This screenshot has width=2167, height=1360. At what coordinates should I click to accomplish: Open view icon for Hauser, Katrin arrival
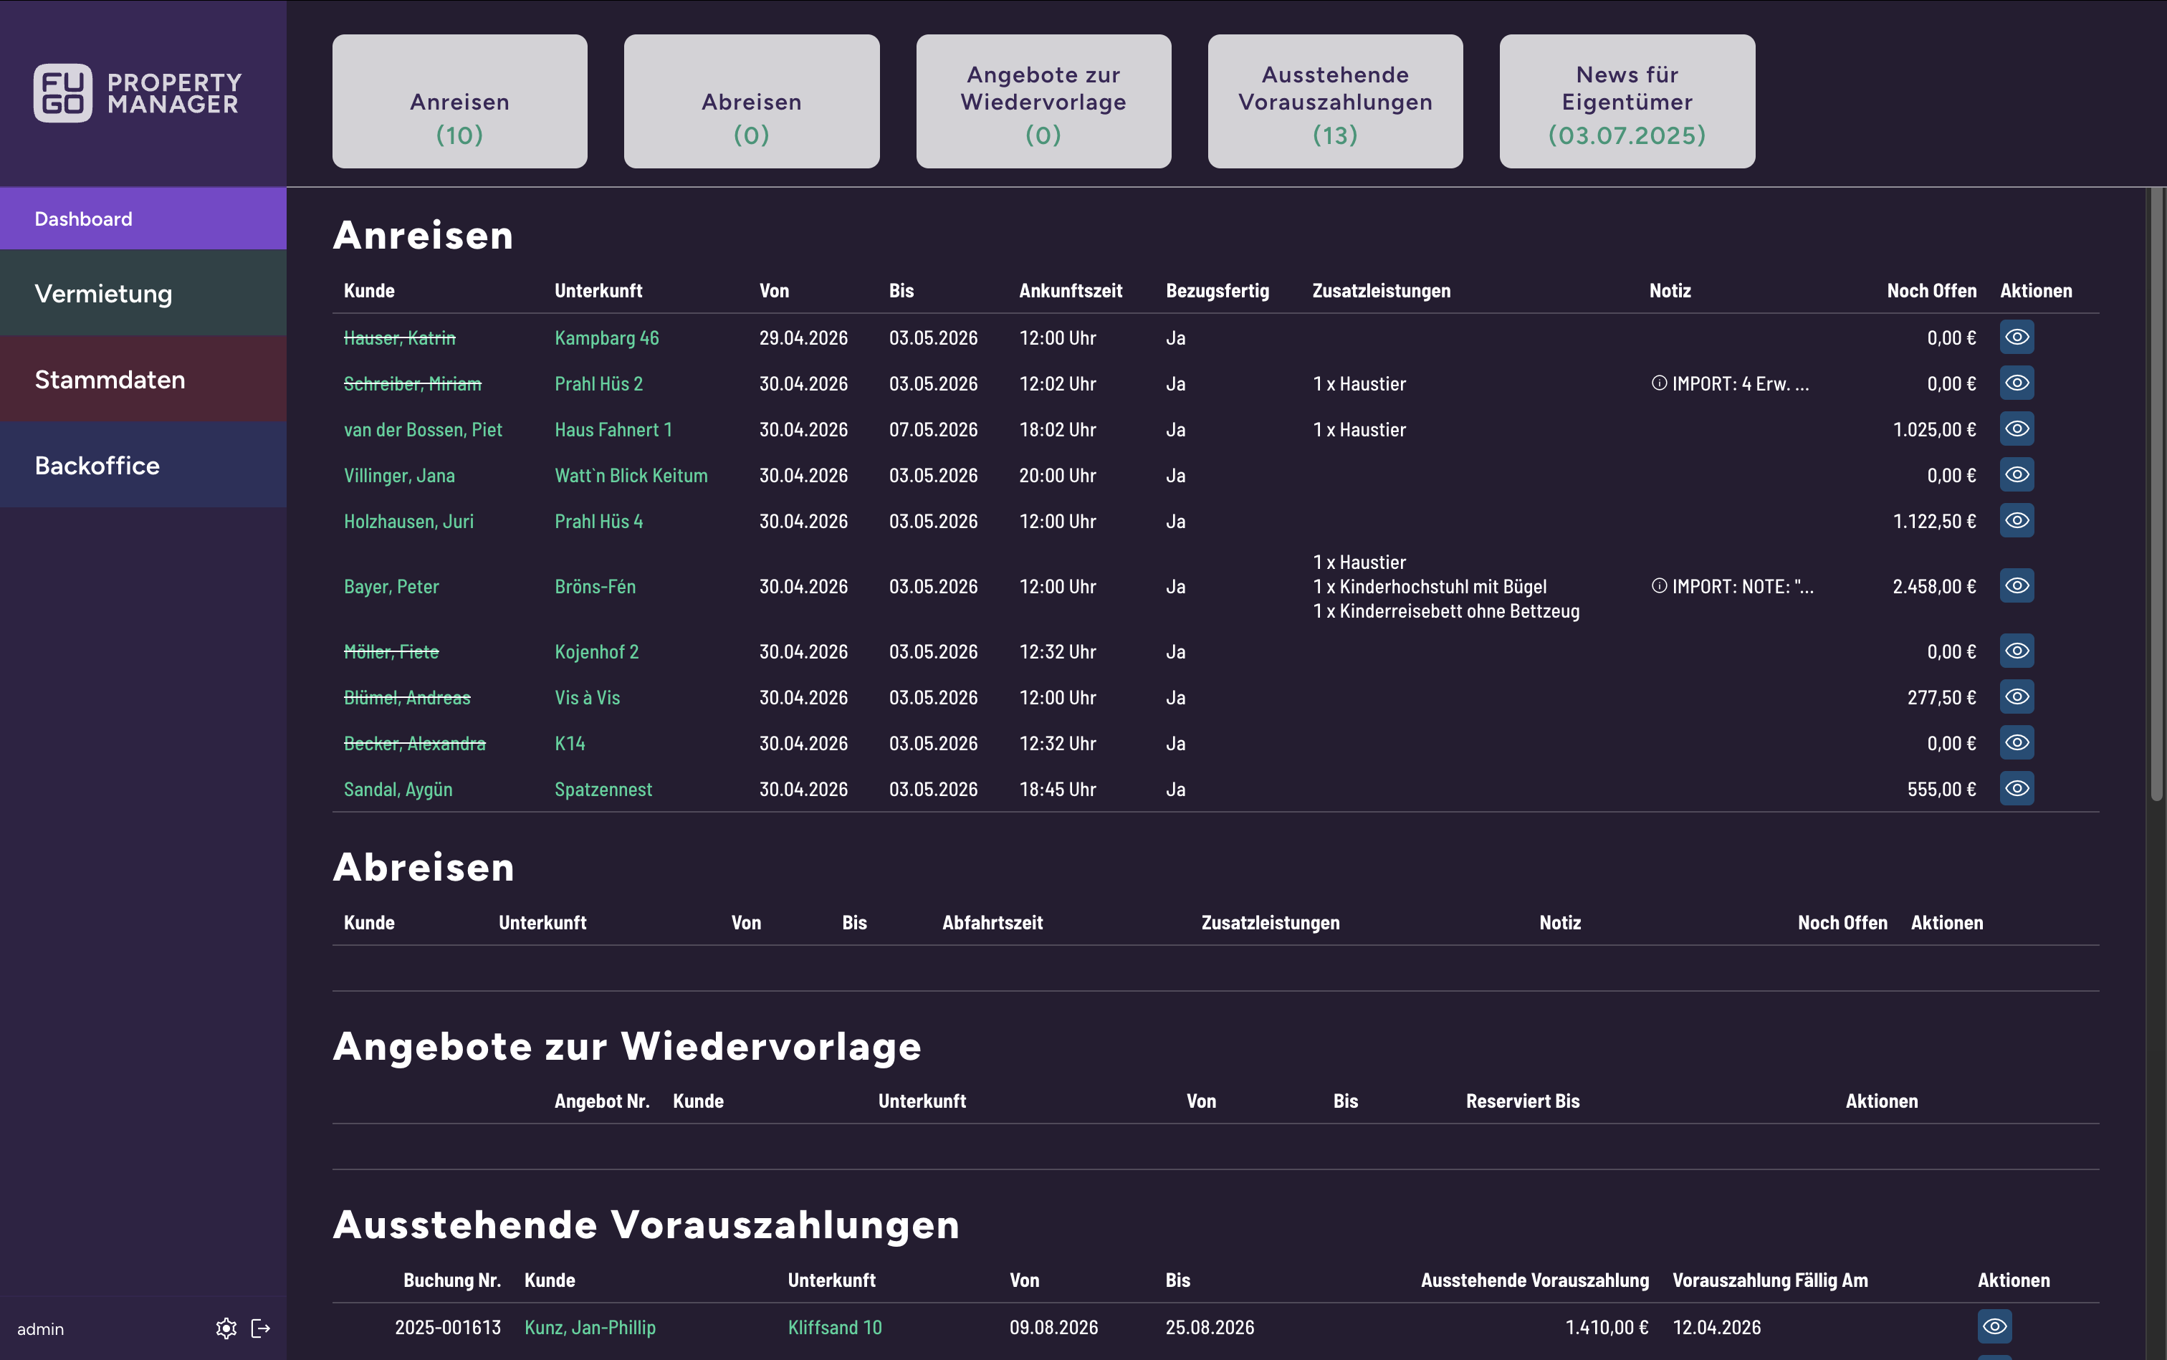click(2017, 337)
